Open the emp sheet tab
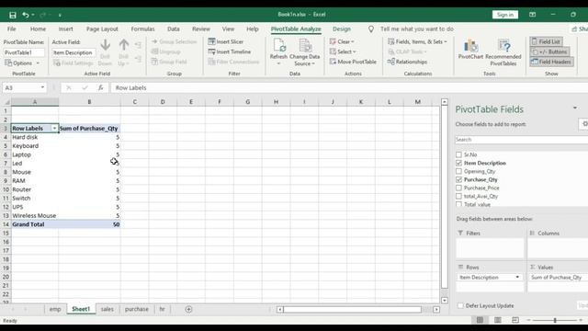This screenshot has width=588, height=331. (55, 309)
